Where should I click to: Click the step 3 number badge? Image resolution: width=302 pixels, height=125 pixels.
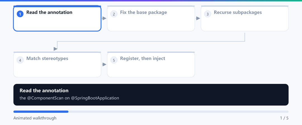[x=207, y=14]
